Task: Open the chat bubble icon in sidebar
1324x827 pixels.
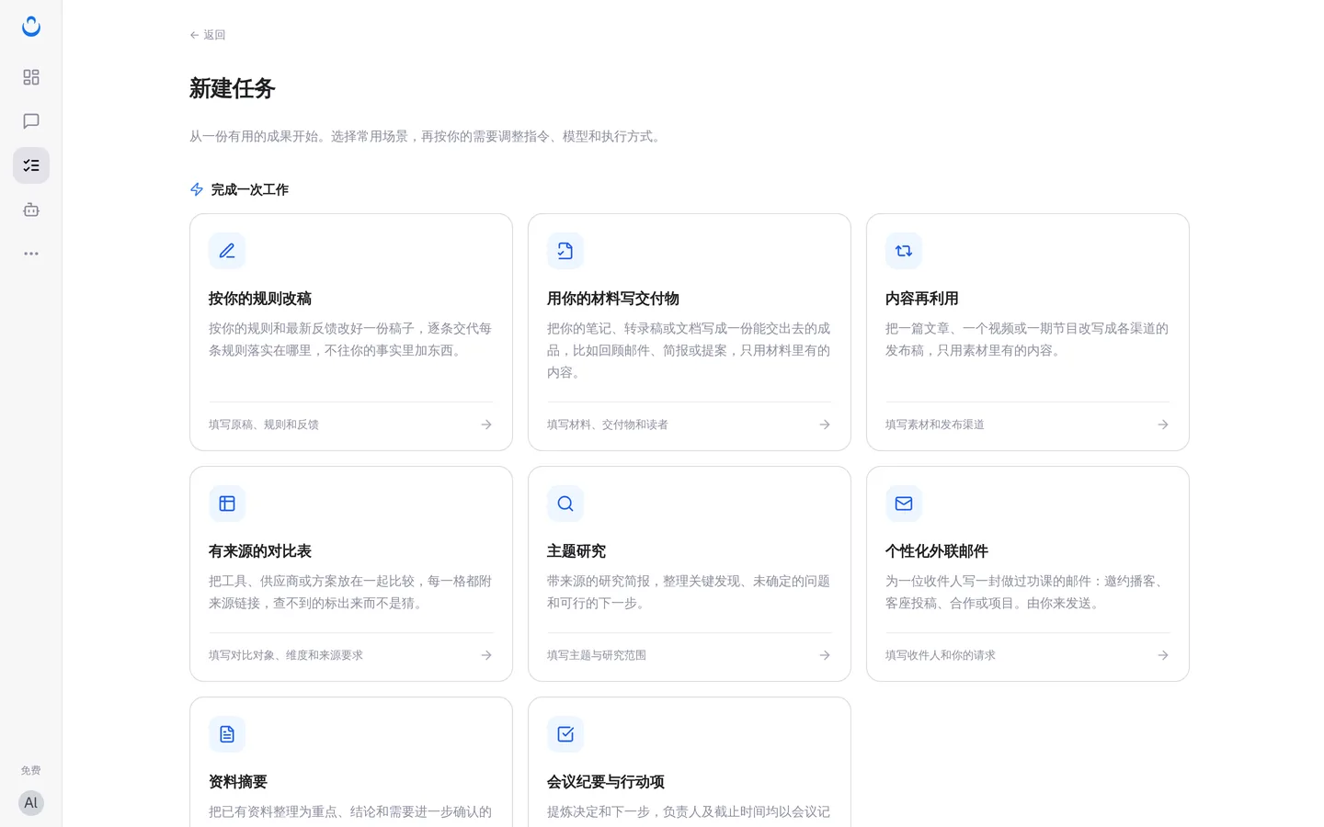Action: [31, 121]
